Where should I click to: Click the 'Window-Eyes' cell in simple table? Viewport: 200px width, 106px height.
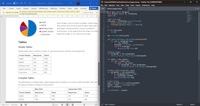[x=25, y=65]
